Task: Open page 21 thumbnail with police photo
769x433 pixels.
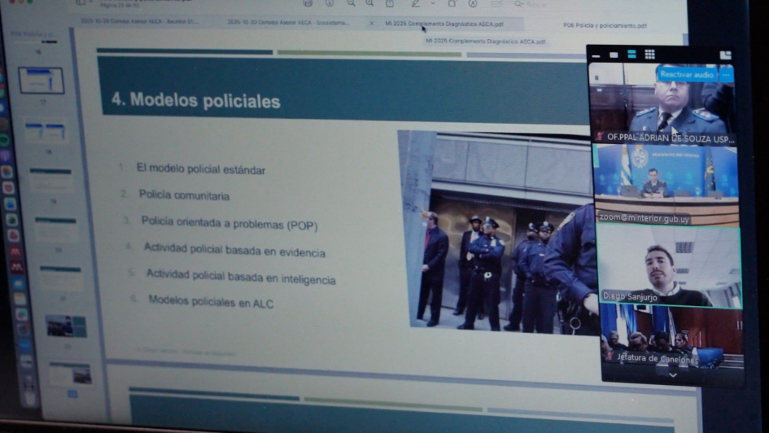Action: [x=66, y=326]
